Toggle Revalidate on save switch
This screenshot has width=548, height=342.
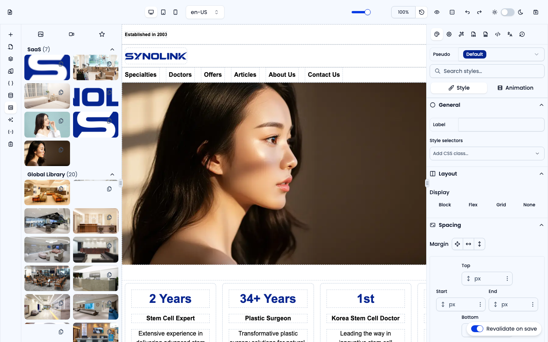point(477,329)
